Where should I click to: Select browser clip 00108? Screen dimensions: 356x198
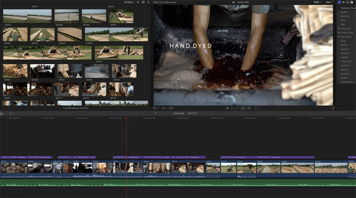pos(97,71)
